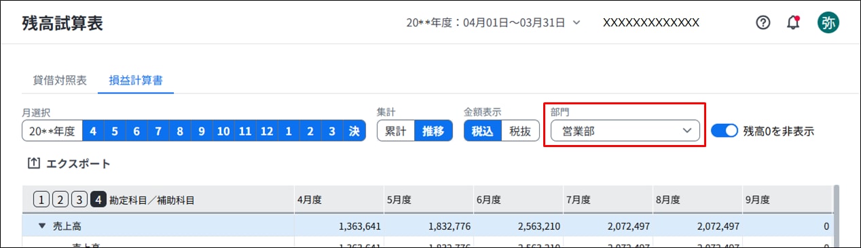
Task: Click the エクスポート button
Action: 69,163
